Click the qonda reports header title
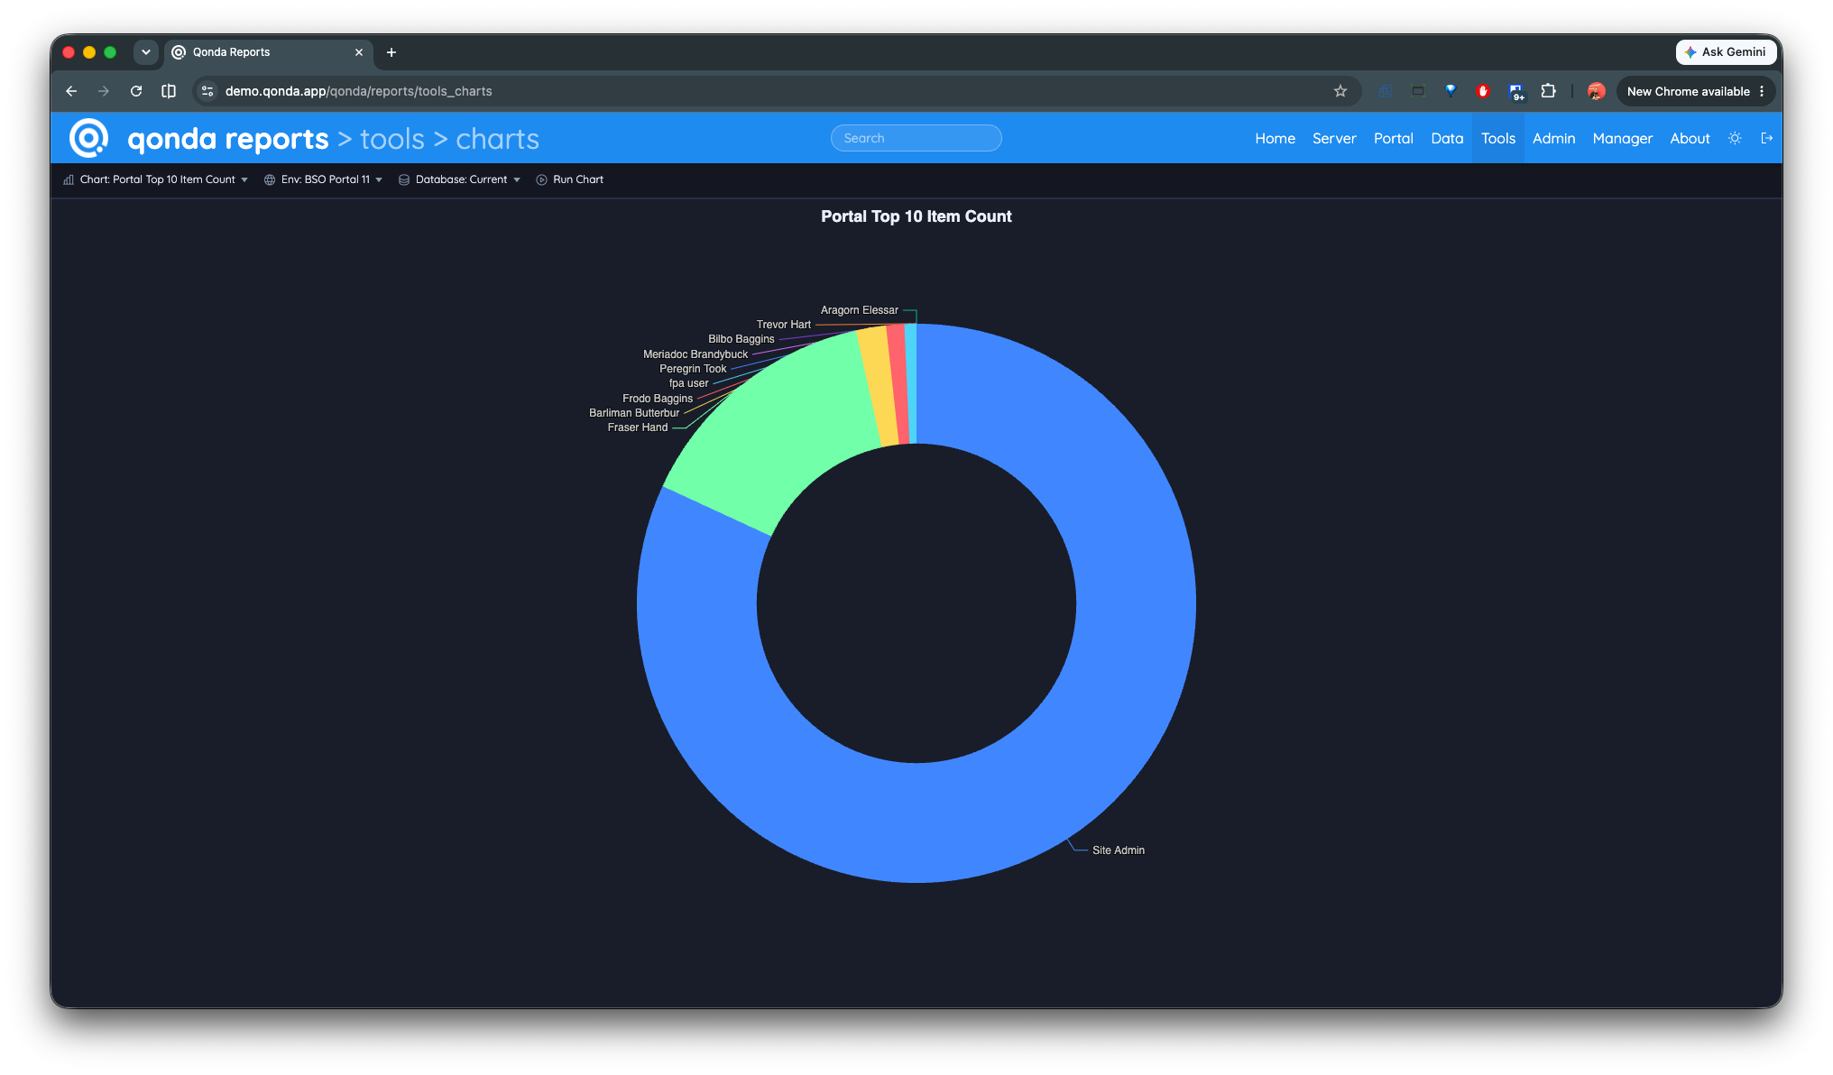Image resolution: width=1833 pixels, height=1075 pixels. (x=228, y=139)
